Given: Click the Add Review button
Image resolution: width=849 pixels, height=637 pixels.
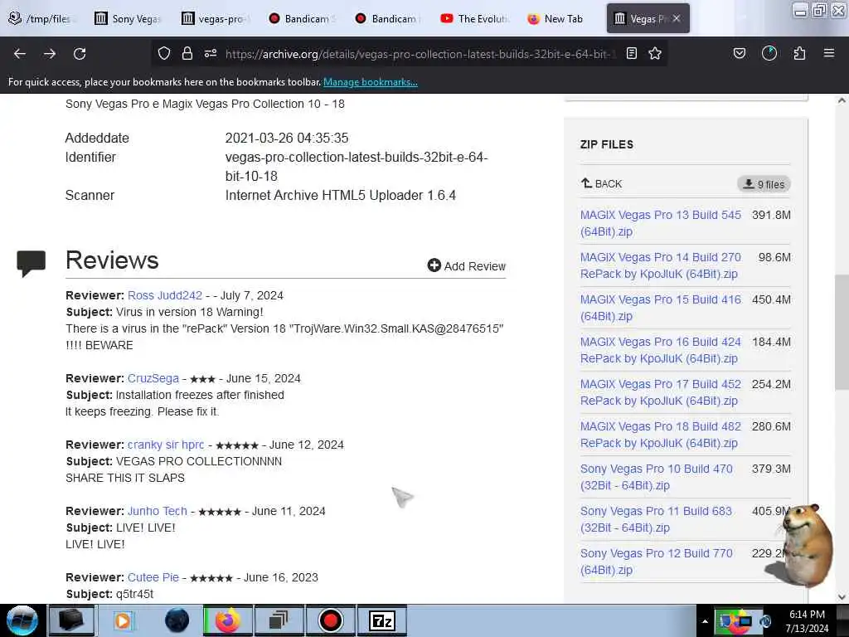Looking at the screenshot, I should 466,266.
